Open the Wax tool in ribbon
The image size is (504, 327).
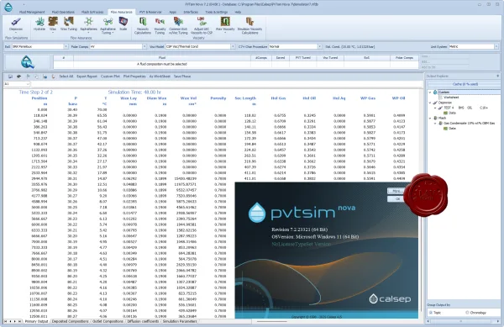(53, 24)
